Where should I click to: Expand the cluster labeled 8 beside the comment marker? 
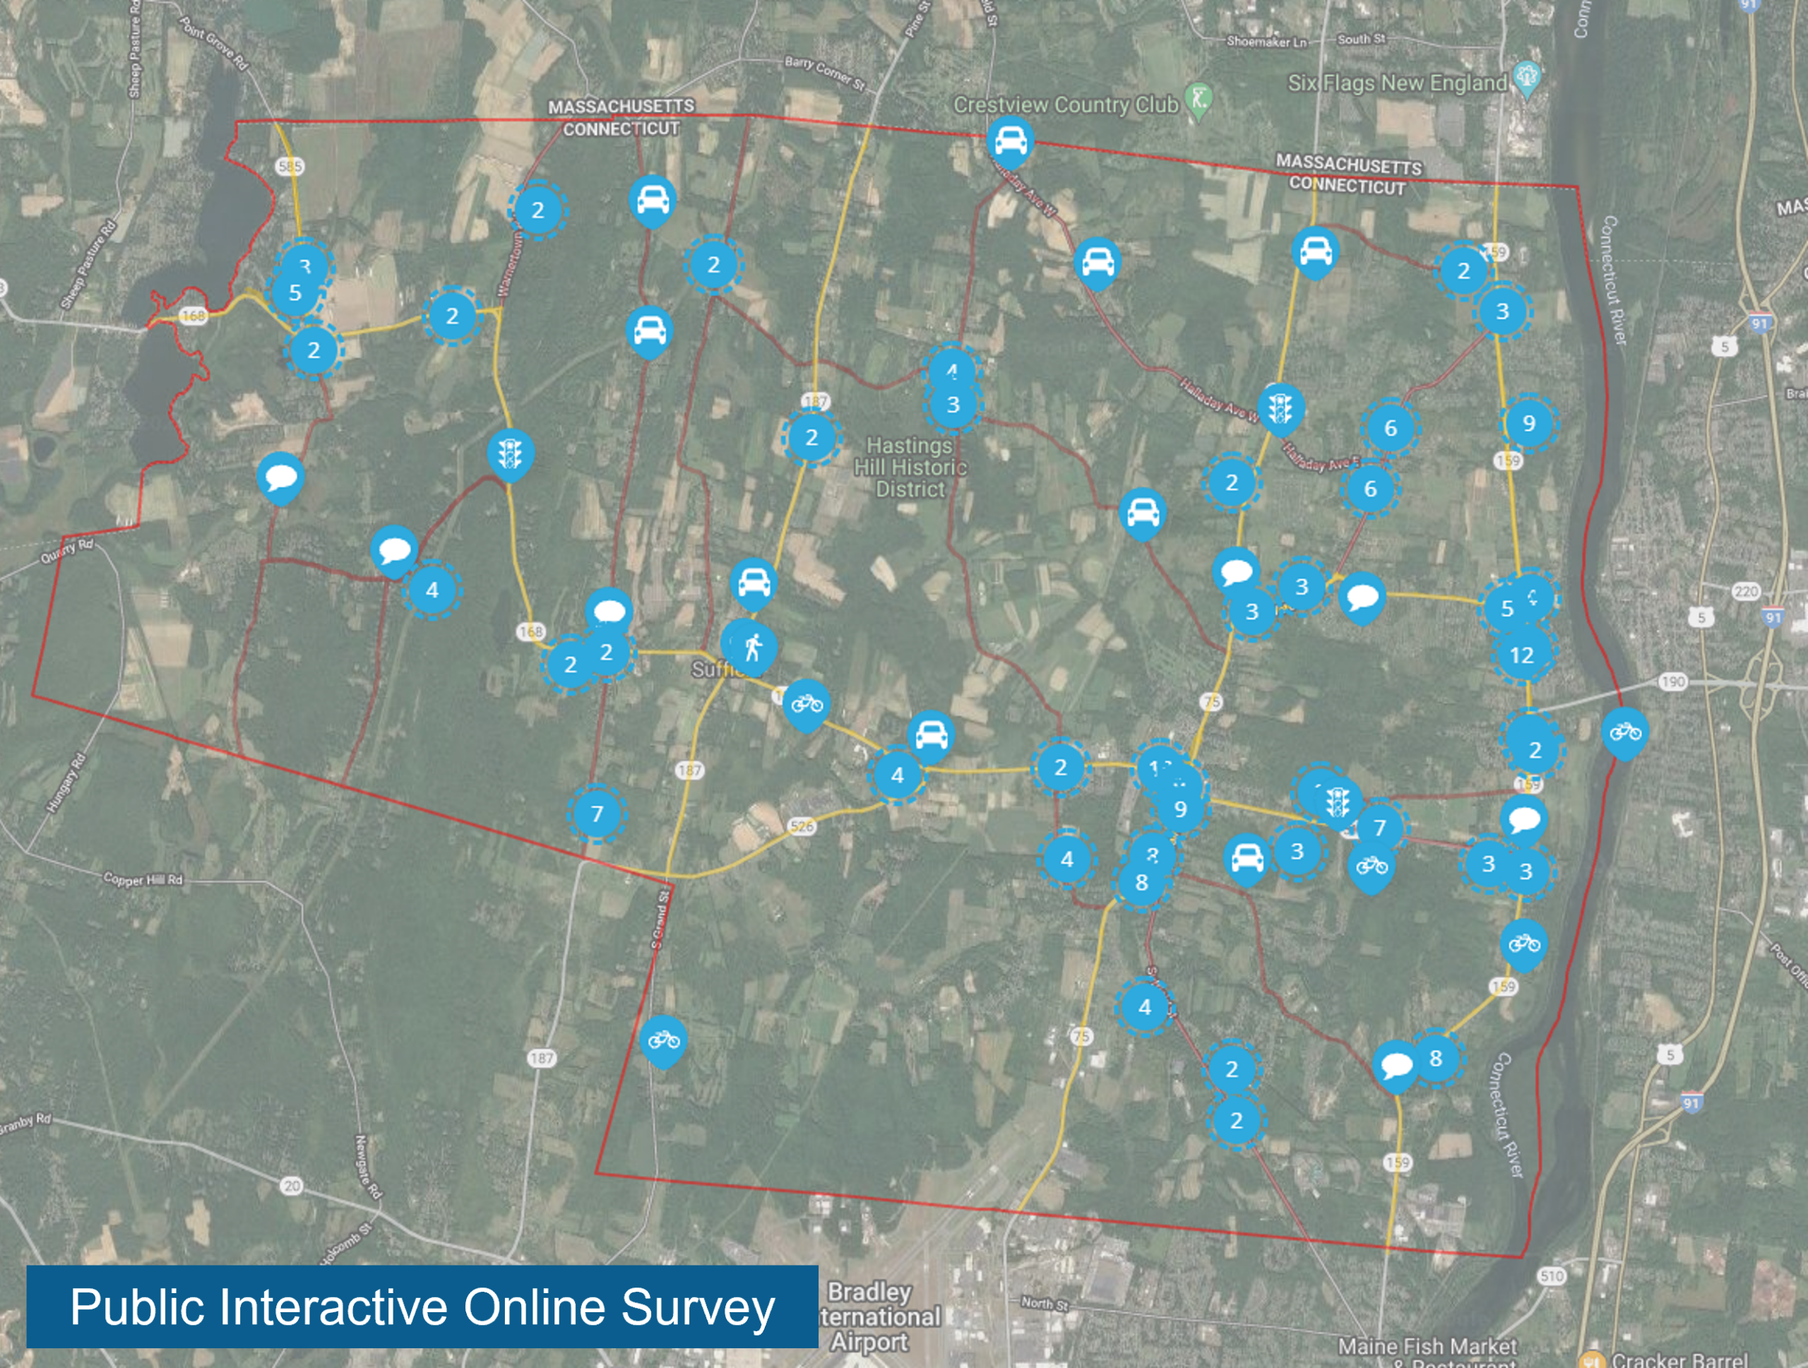coord(1435,1058)
